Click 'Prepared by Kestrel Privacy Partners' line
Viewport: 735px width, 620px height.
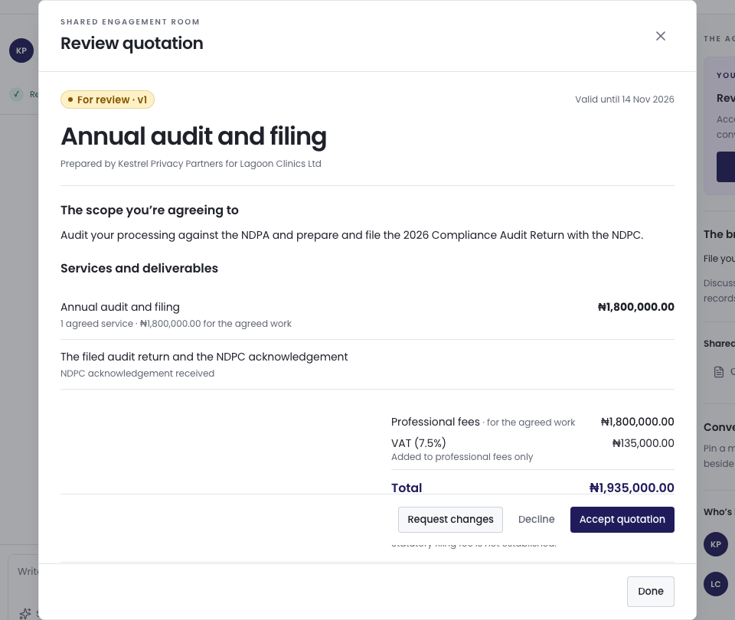[191, 164]
